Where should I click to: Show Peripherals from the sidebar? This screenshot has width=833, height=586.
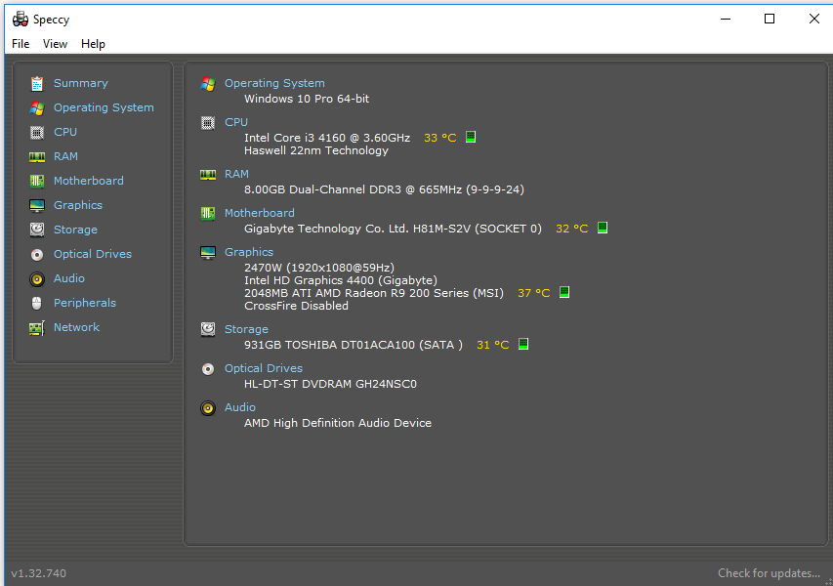[x=85, y=304]
